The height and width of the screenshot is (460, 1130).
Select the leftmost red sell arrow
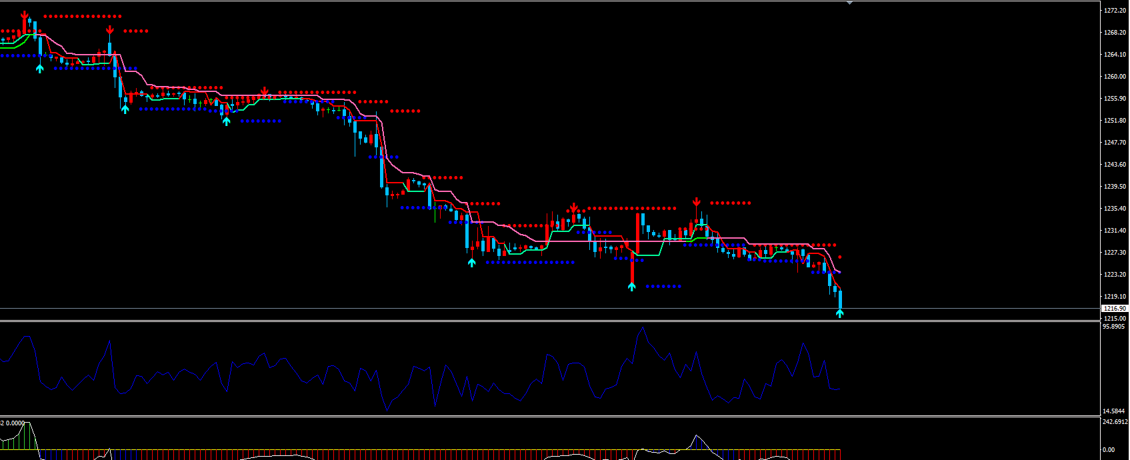25,15
